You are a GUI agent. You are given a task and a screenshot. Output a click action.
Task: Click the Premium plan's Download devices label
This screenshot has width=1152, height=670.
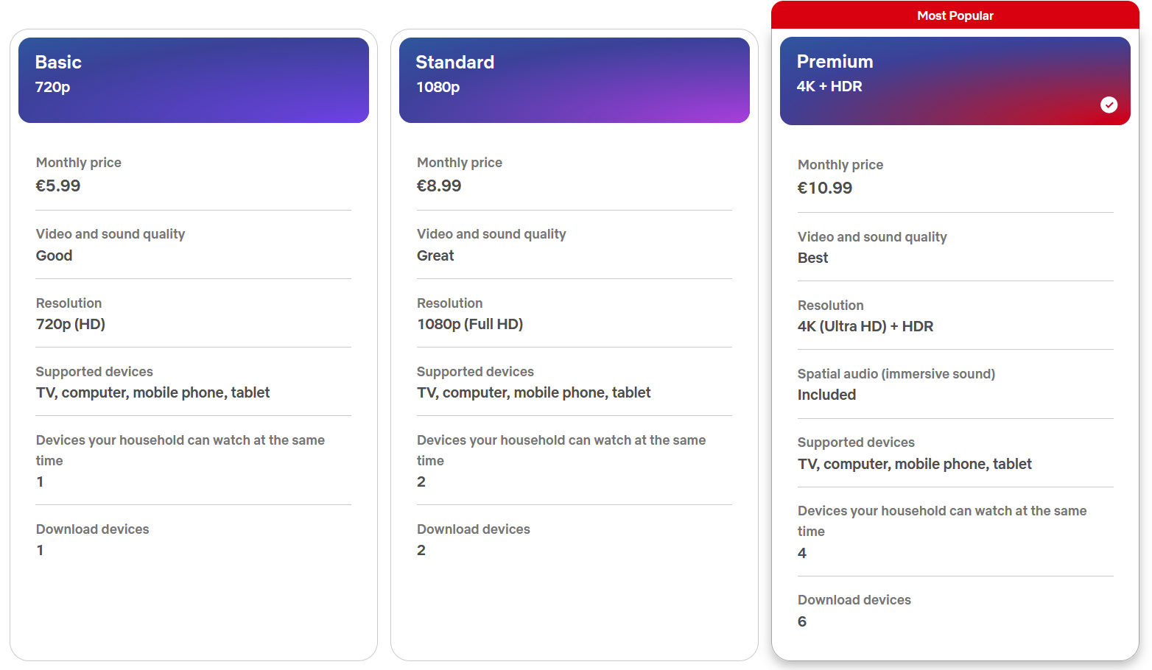coord(854,600)
